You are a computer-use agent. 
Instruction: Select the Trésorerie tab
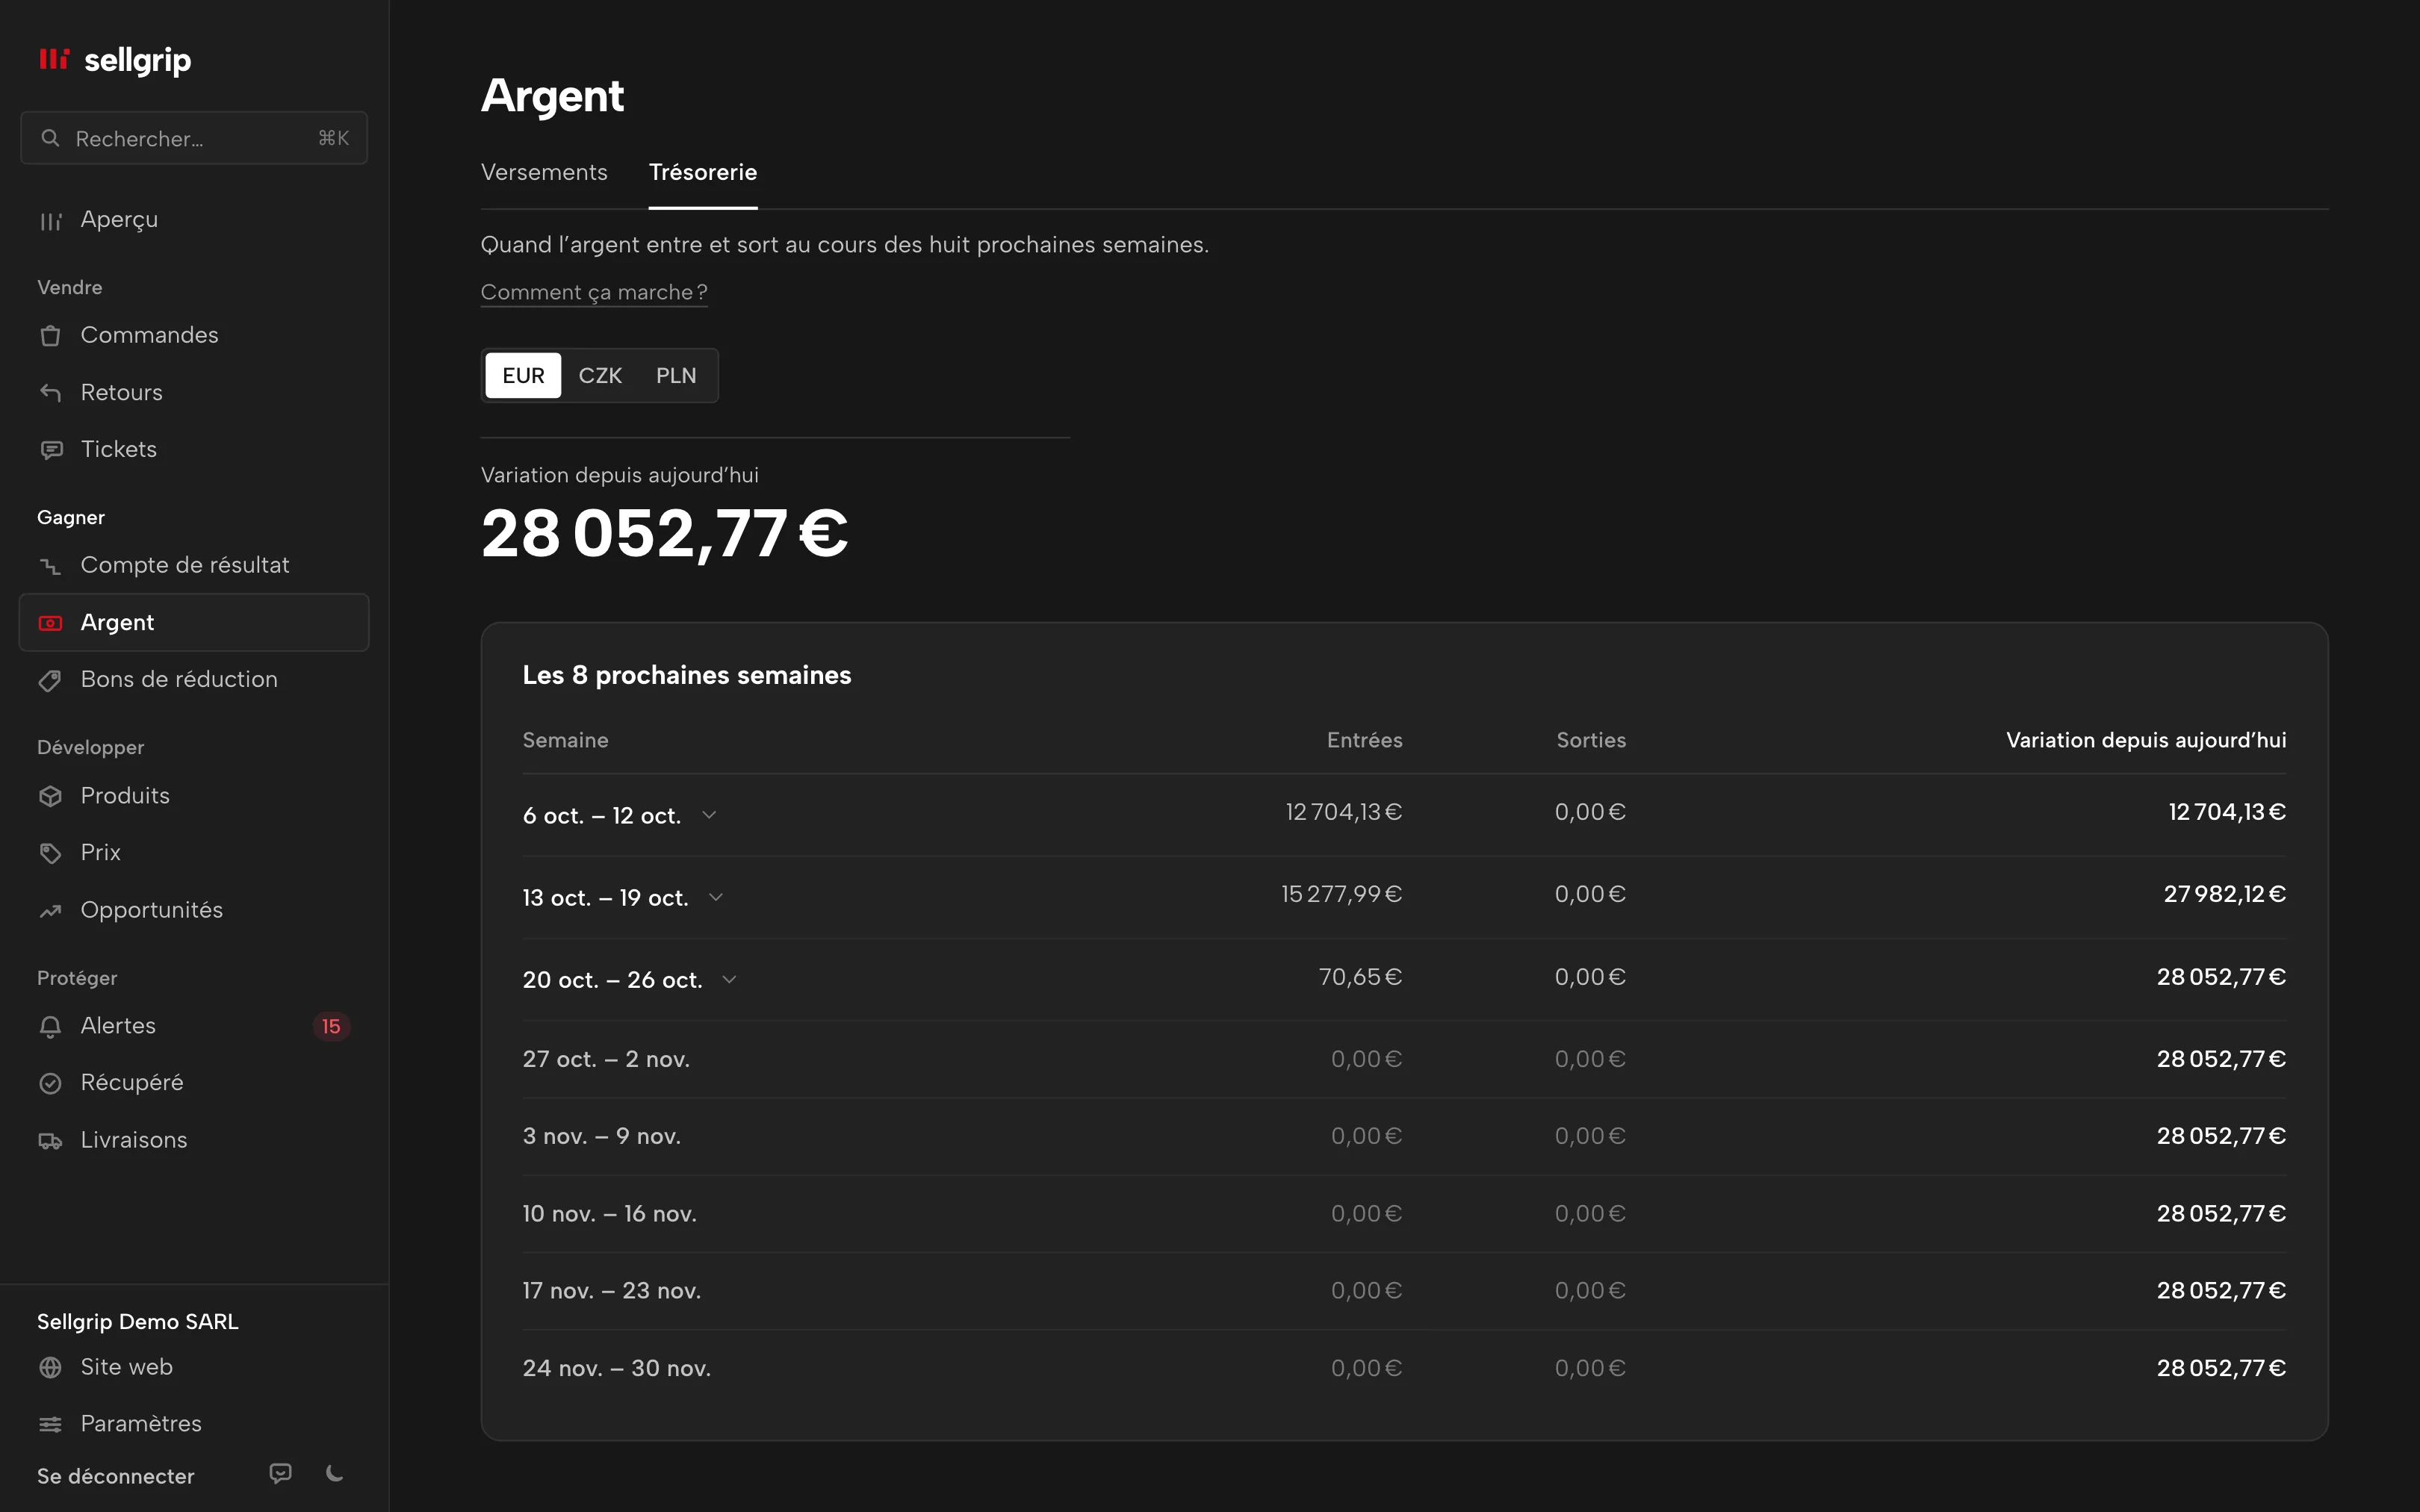point(703,173)
